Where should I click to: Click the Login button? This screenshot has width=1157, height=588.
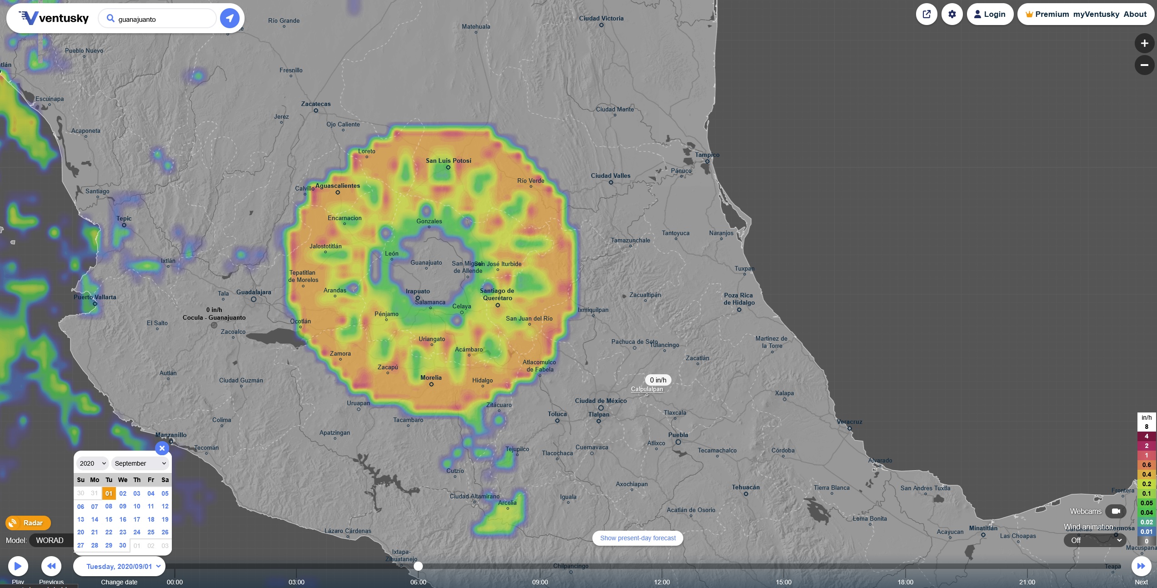[x=990, y=14]
